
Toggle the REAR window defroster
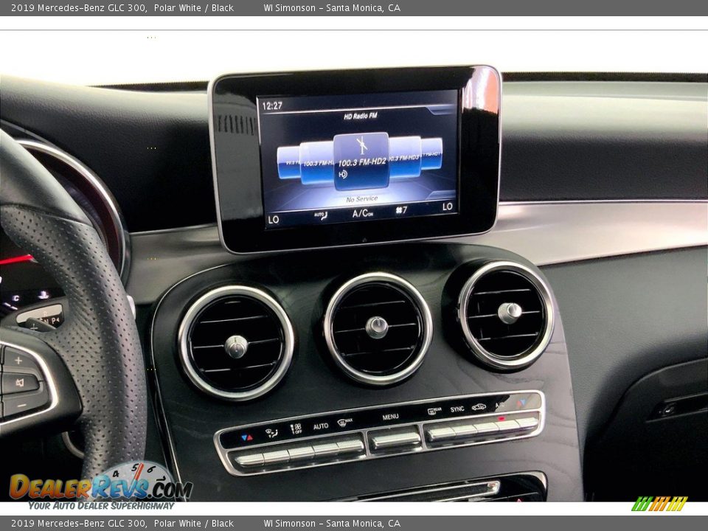(x=434, y=411)
